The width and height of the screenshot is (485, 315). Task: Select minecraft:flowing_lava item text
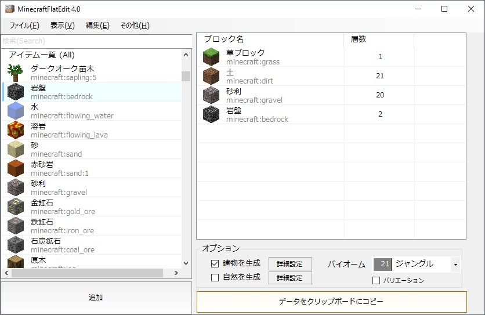click(x=69, y=135)
